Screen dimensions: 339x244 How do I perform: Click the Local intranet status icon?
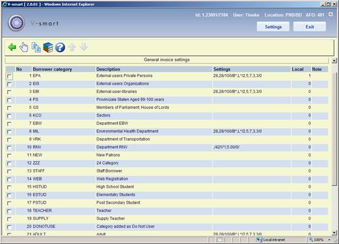(259, 239)
